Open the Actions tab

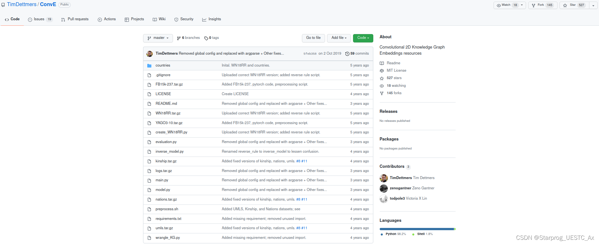pyautogui.click(x=107, y=19)
